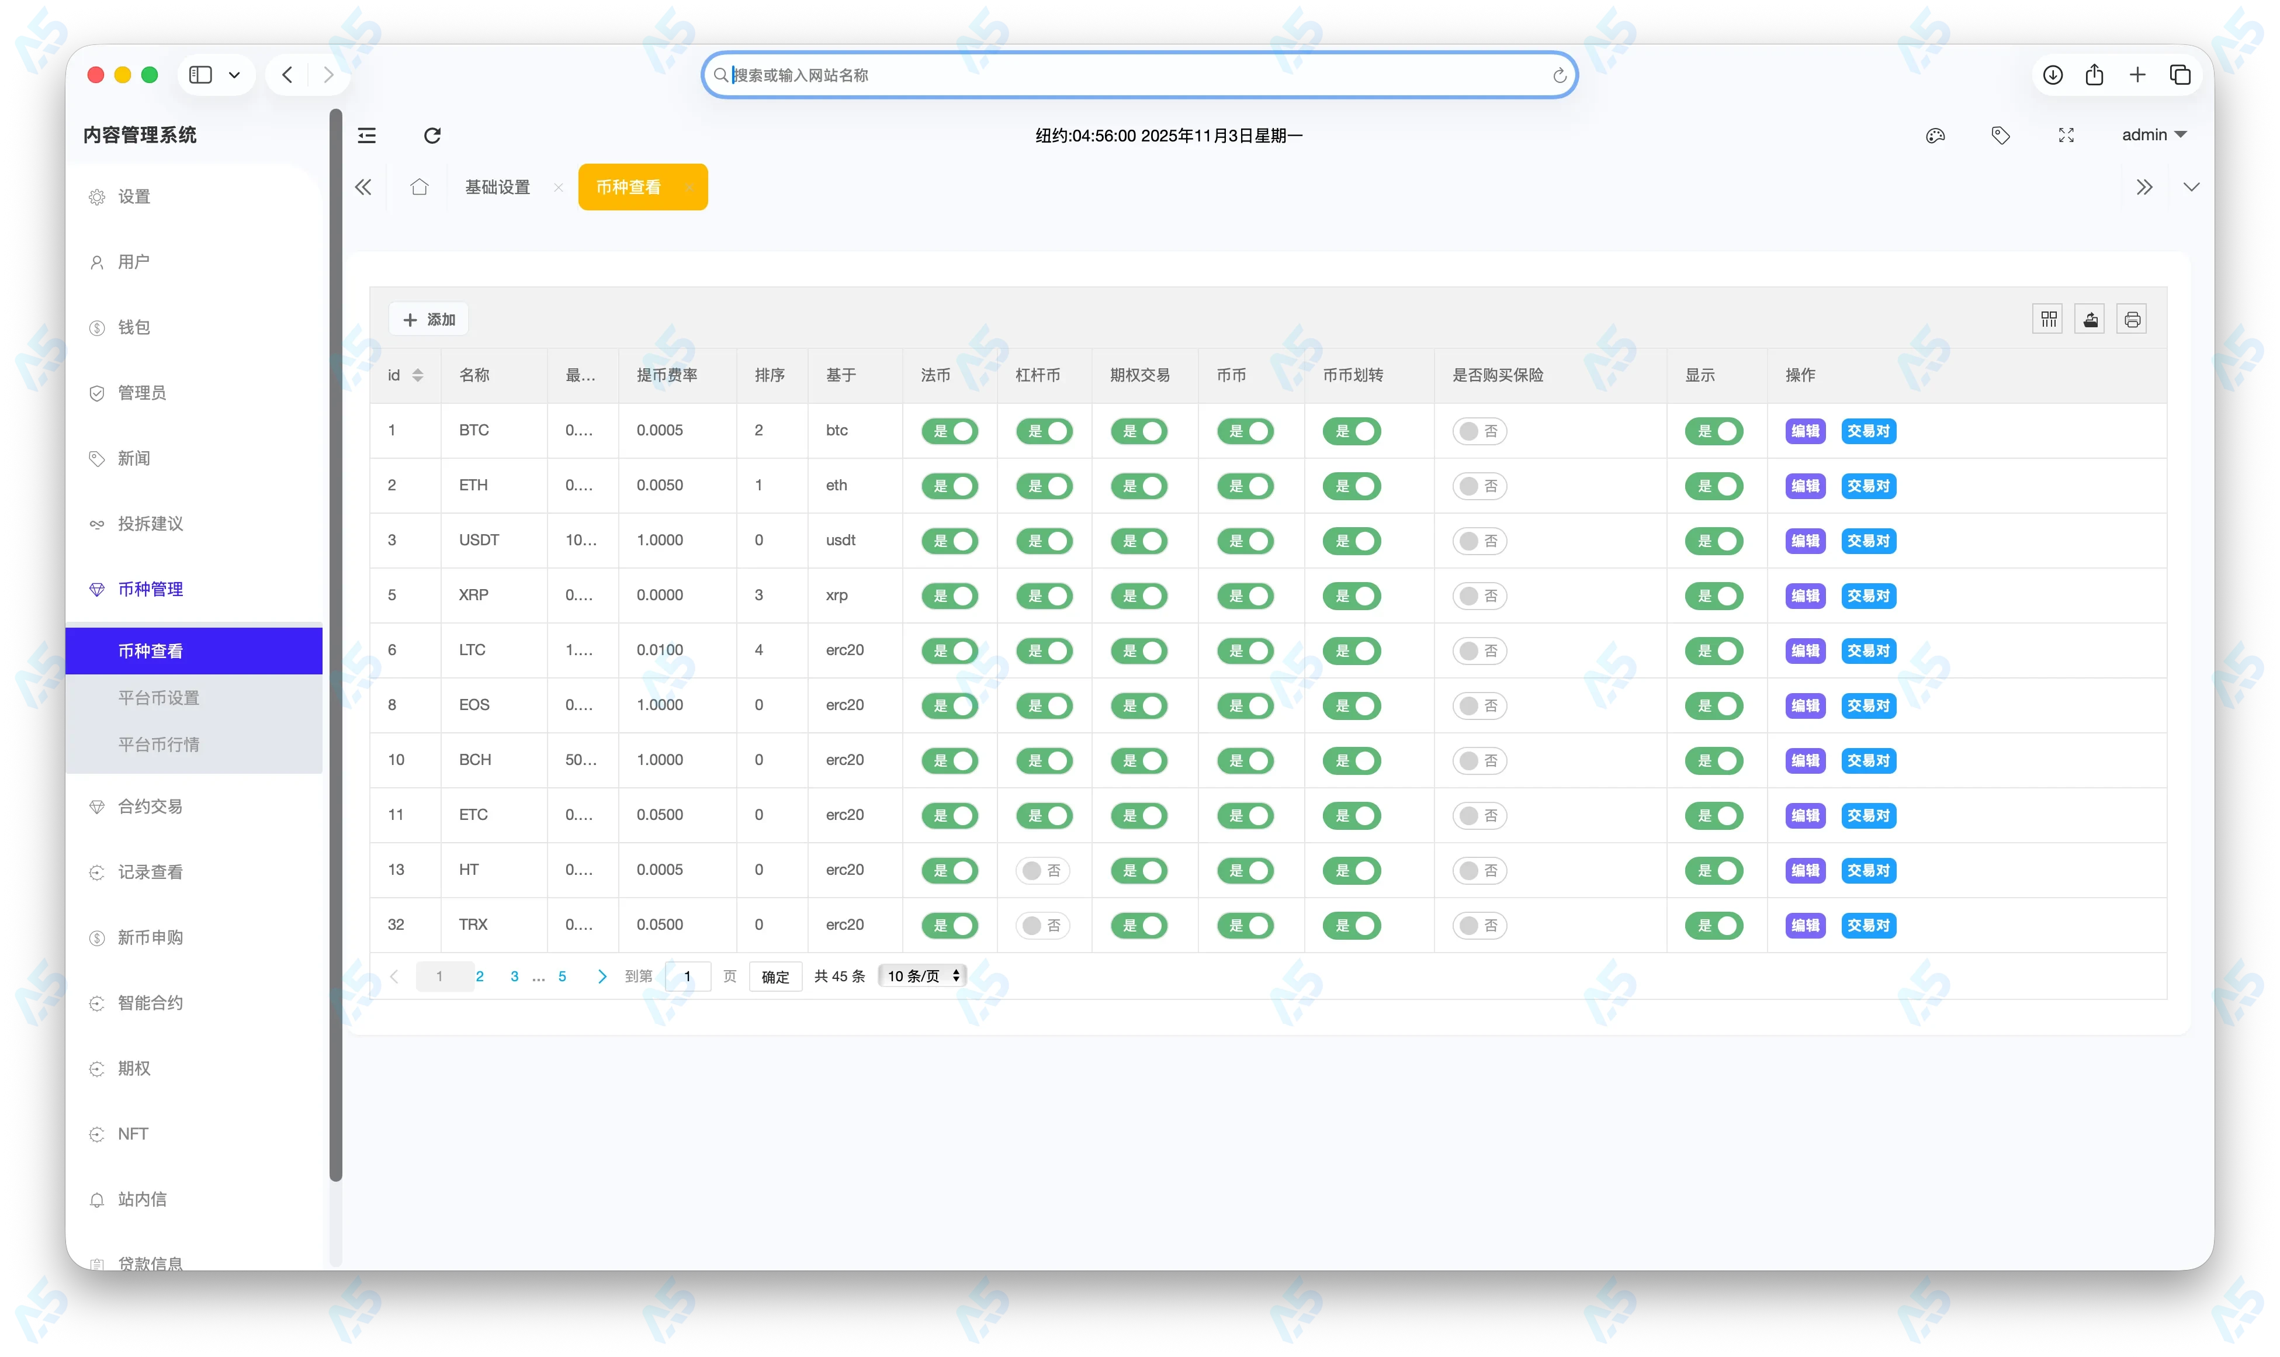Expand the tab options chevron at far right
The height and width of the screenshot is (1357, 2280).
click(2191, 188)
